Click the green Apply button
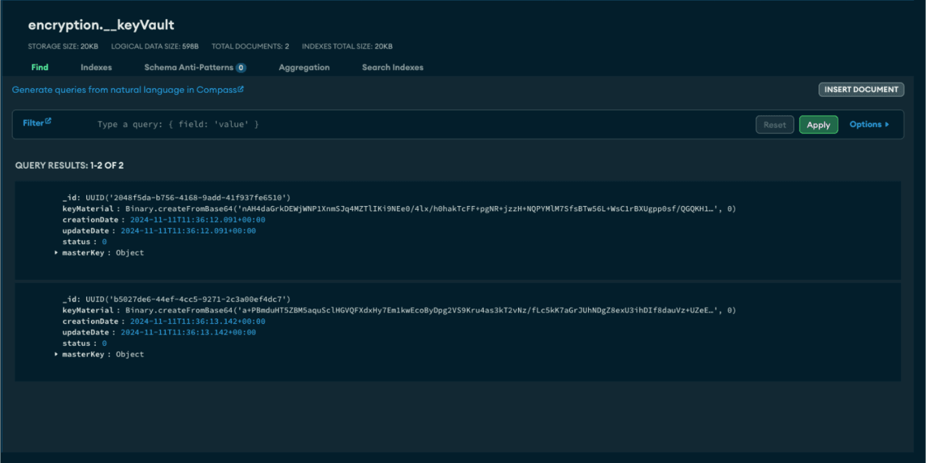The image size is (926, 463). pos(818,125)
